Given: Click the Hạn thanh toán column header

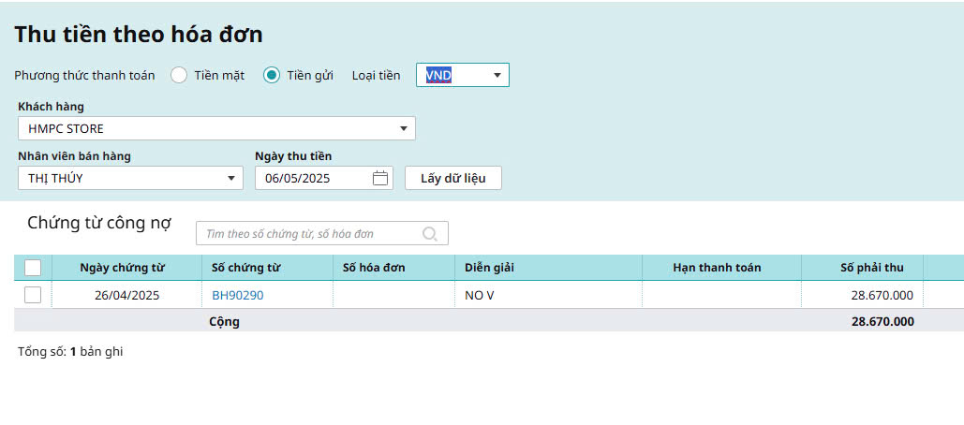Looking at the screenshot, I should click(x=717, y=268).
